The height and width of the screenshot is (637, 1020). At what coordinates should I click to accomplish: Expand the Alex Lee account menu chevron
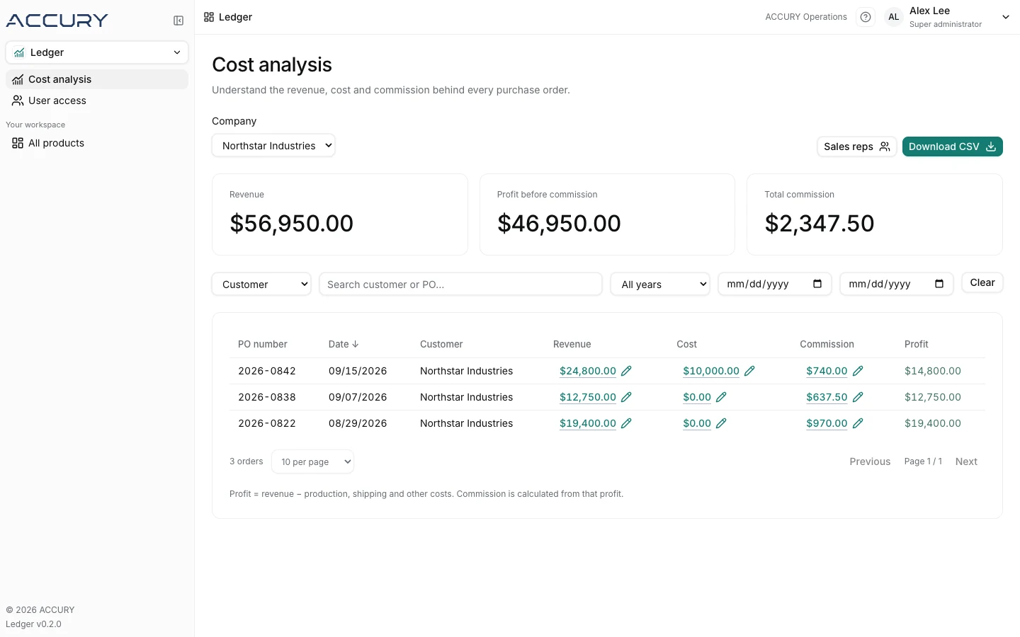click(1006, 17)
